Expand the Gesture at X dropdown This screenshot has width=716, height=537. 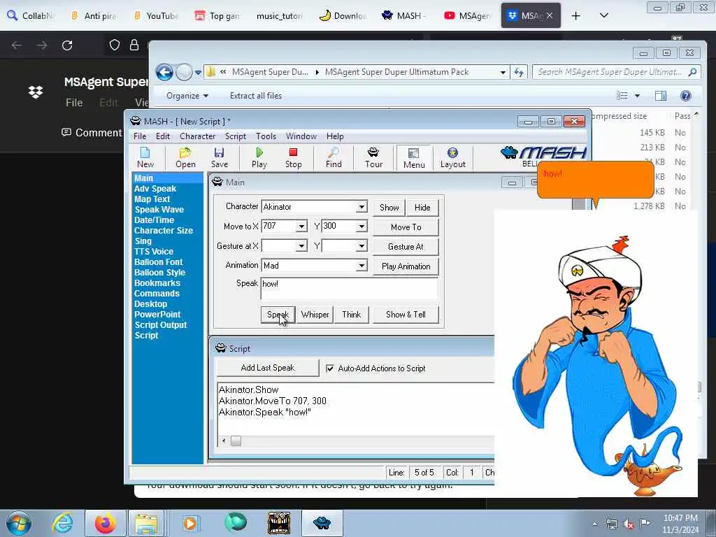point(301,246)
